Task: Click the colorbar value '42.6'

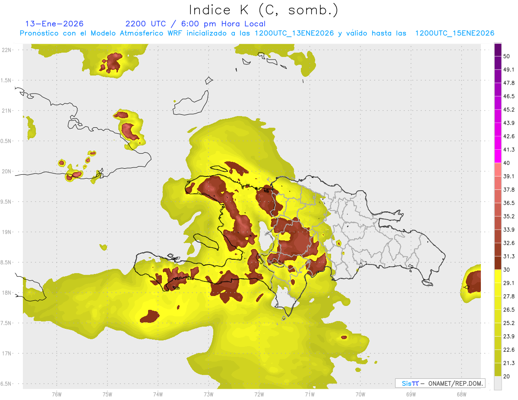Action: (509, 136)
